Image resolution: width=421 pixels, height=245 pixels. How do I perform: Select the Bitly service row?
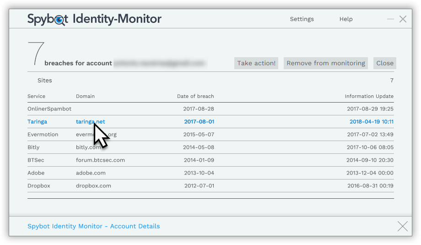pos(210,147)
